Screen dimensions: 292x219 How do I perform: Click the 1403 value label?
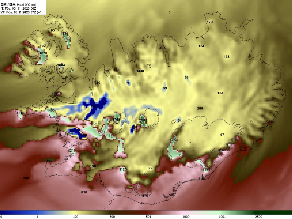51,110
